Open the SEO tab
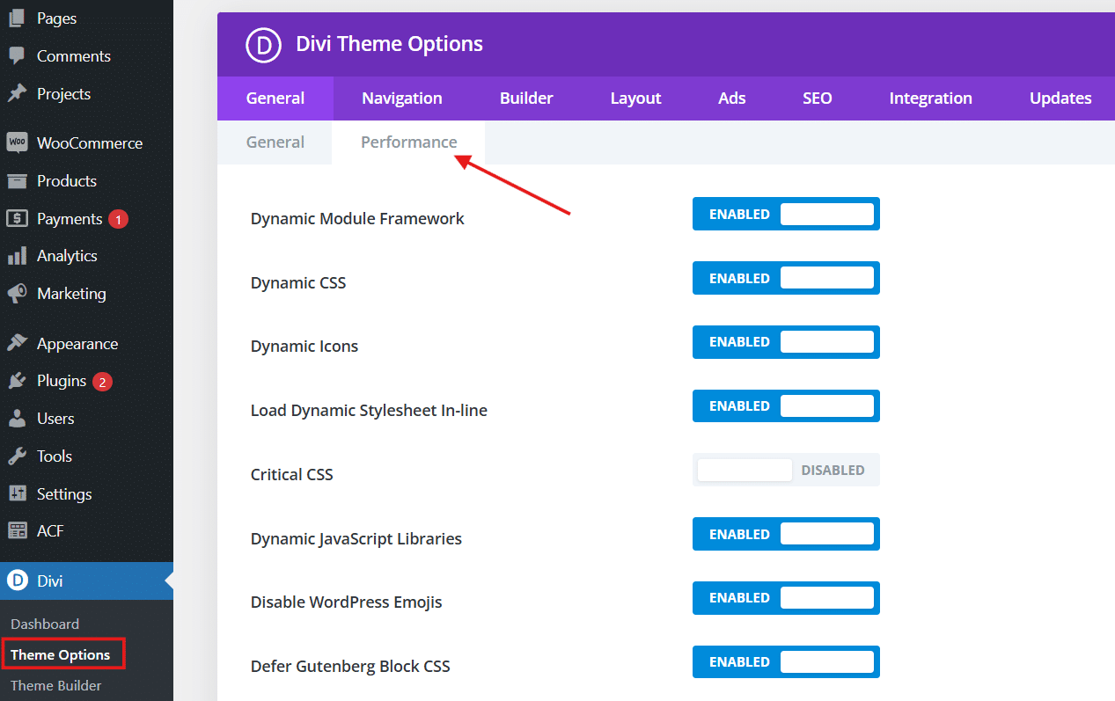 tap(817, 98)
